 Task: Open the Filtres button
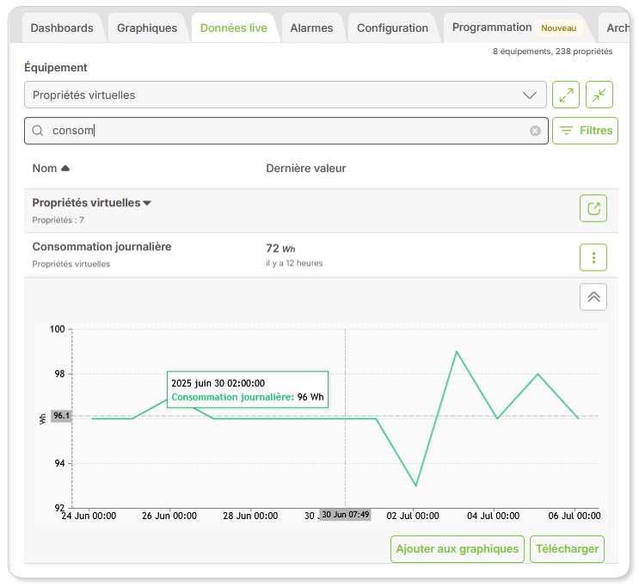tap(585, 131)
